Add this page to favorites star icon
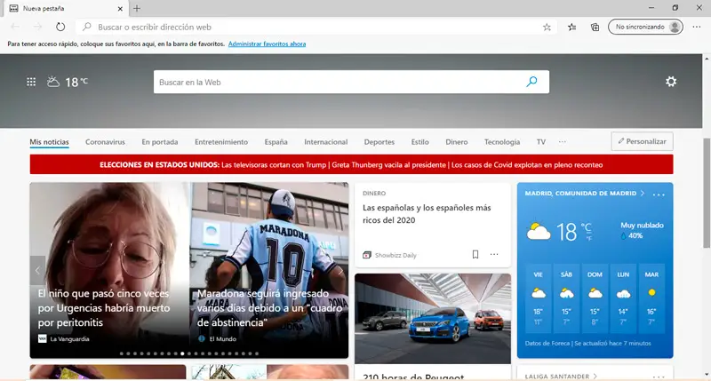This screenshot has height=381, width=711. point(547,28)
